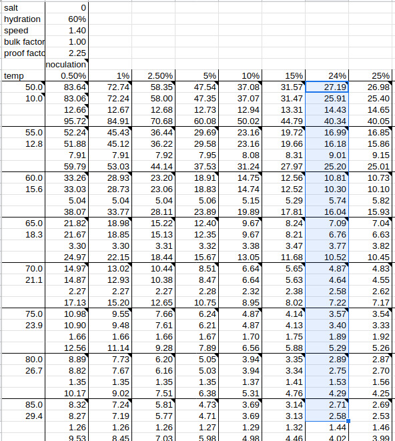Click the 24% column header cell
The height and width of the screenshot is (441, 395).
click(327, 75)
